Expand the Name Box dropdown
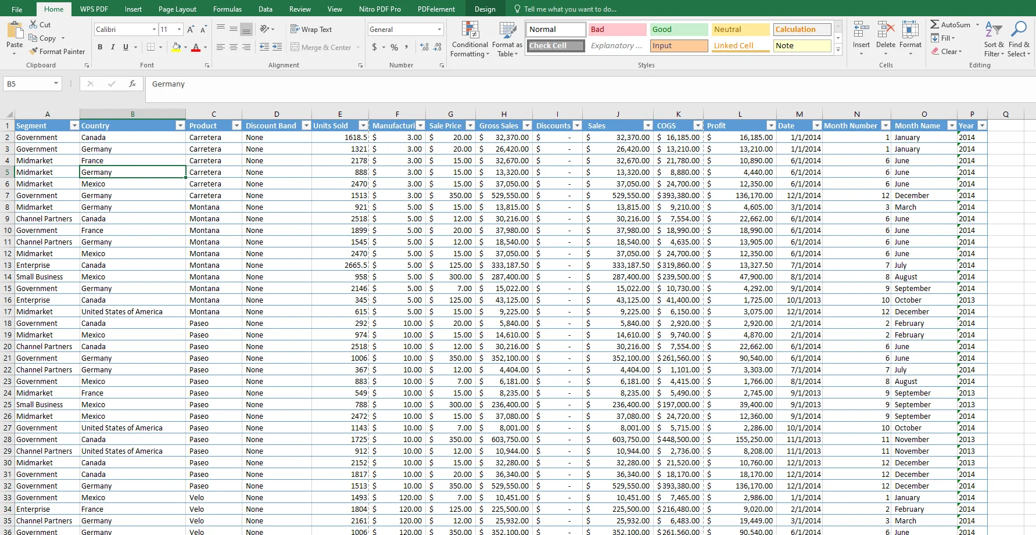 [56, 84]
